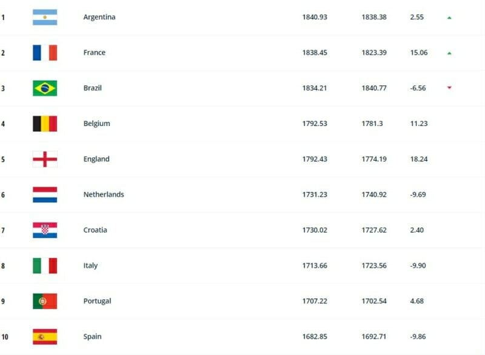The image size is (485, 355).
Task: Click the Italy flag icon
Action: (45, 265)
